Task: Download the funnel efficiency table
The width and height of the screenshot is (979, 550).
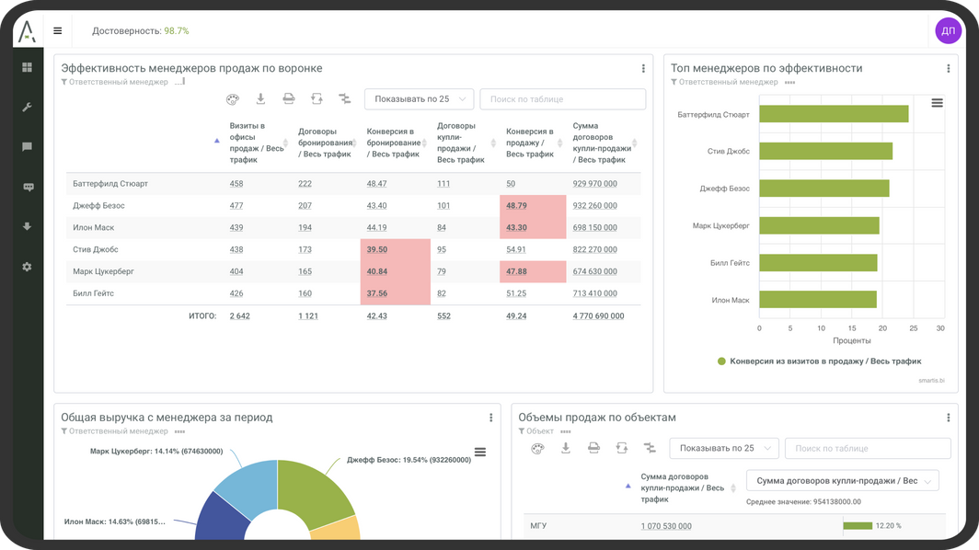Action: [260, 99]
